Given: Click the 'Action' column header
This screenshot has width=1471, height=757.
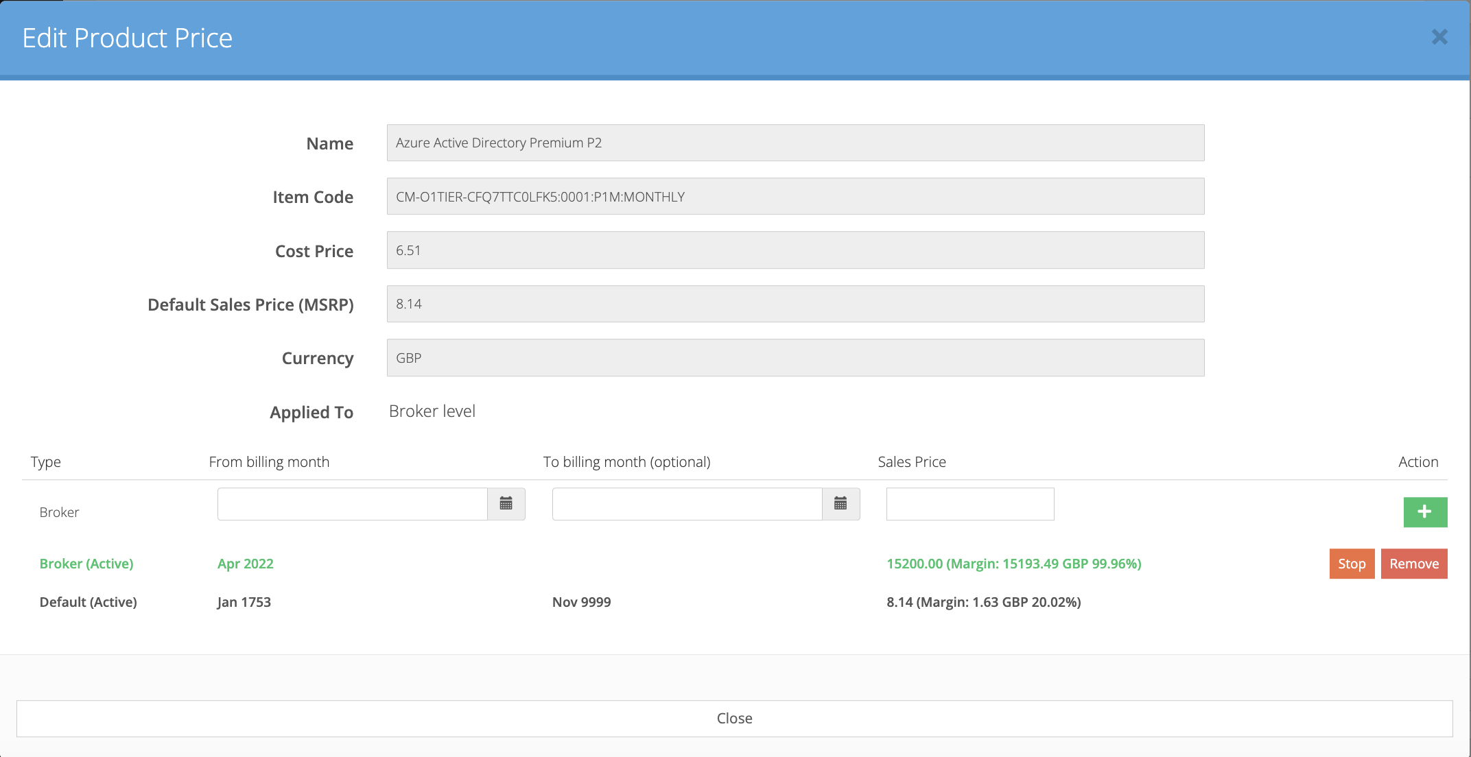Looking at the screenshot, I should (1418, 461).
